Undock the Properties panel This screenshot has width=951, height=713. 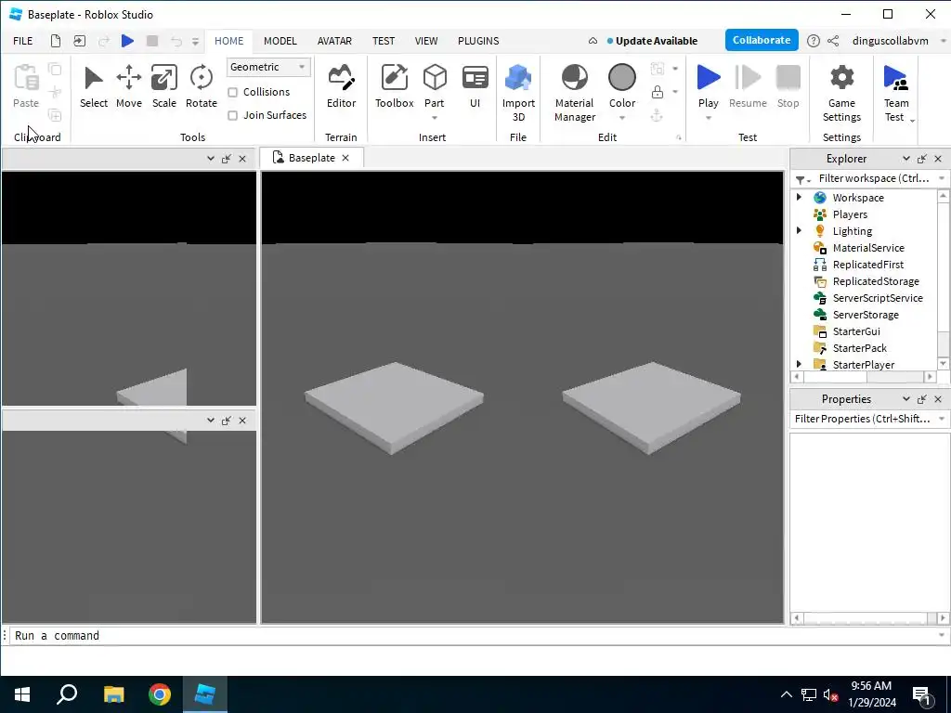point(922,398)
